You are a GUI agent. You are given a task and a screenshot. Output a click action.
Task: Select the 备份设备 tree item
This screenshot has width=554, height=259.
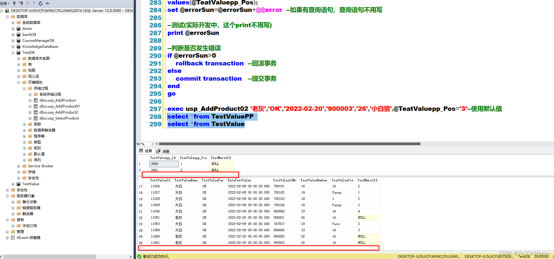coord(30,202)
